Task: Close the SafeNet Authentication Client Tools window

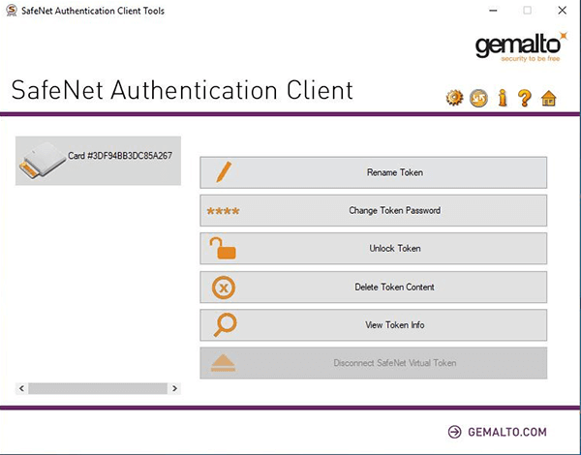Action: (562, 11)
